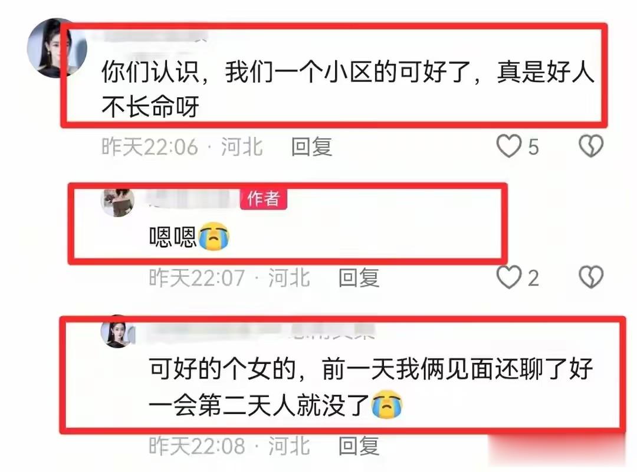Screen dimensions: 637x472
Task: Reply to the 22:08 comment via 回复
Action: [x=359, y=446]
